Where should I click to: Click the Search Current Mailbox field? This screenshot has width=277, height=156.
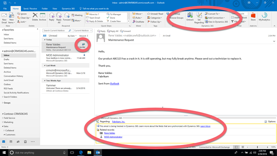pos(57,31)
